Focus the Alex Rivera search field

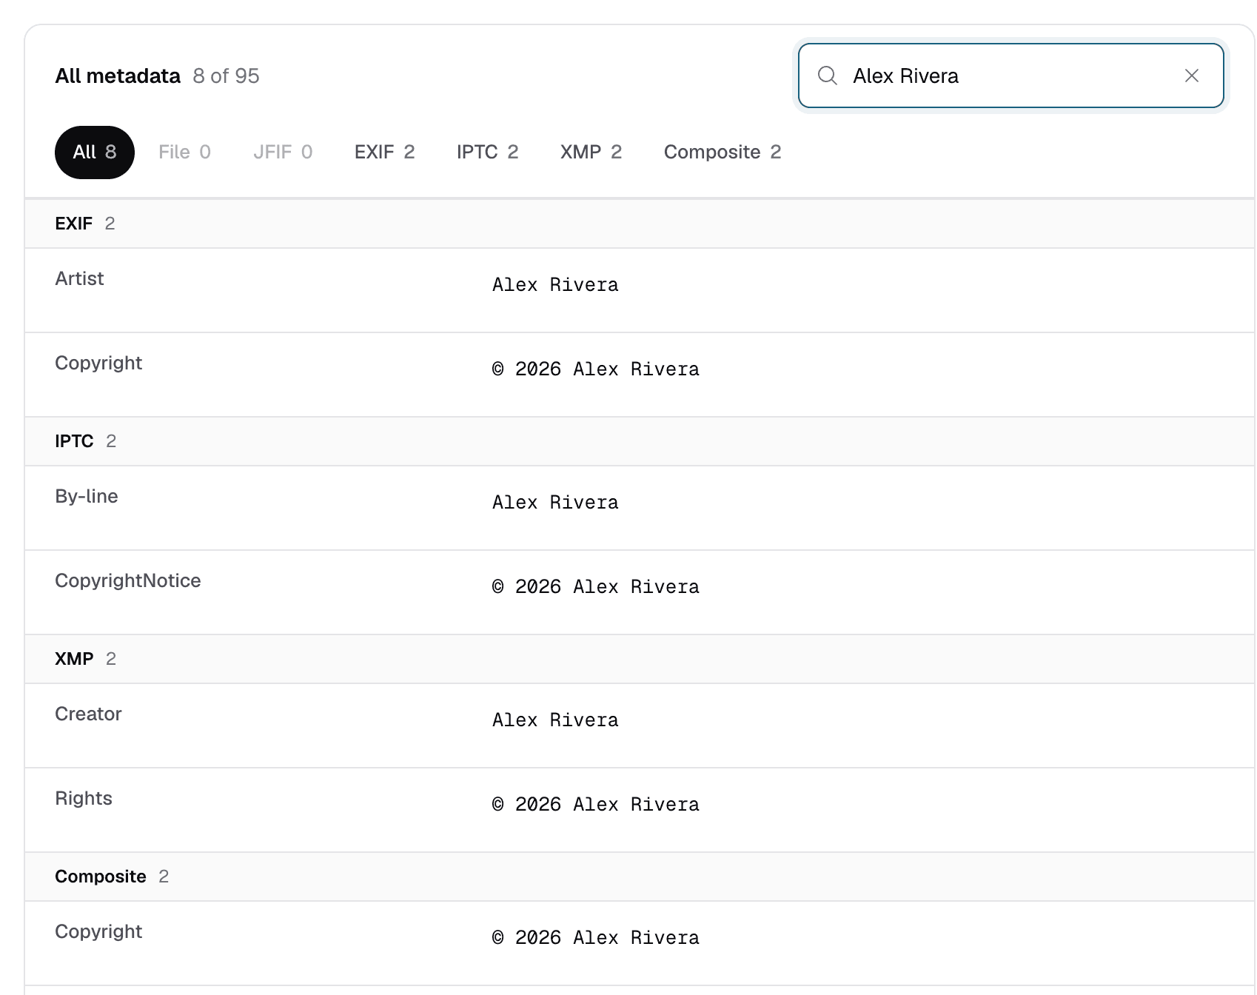[1010, 76]
